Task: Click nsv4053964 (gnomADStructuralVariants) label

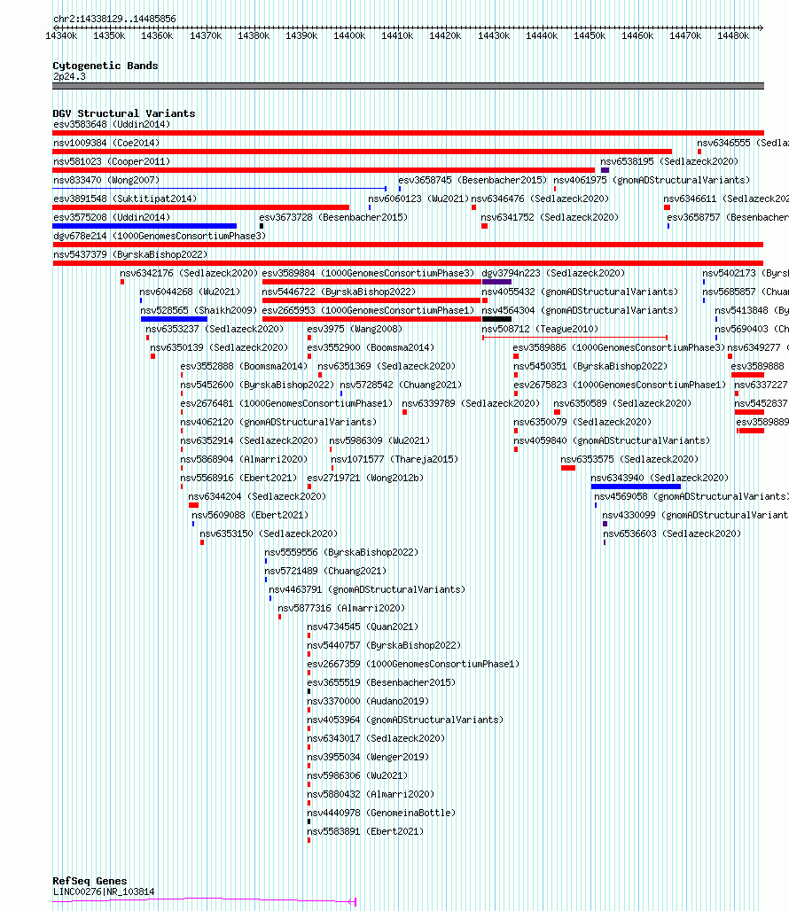Action: [405, 720]
